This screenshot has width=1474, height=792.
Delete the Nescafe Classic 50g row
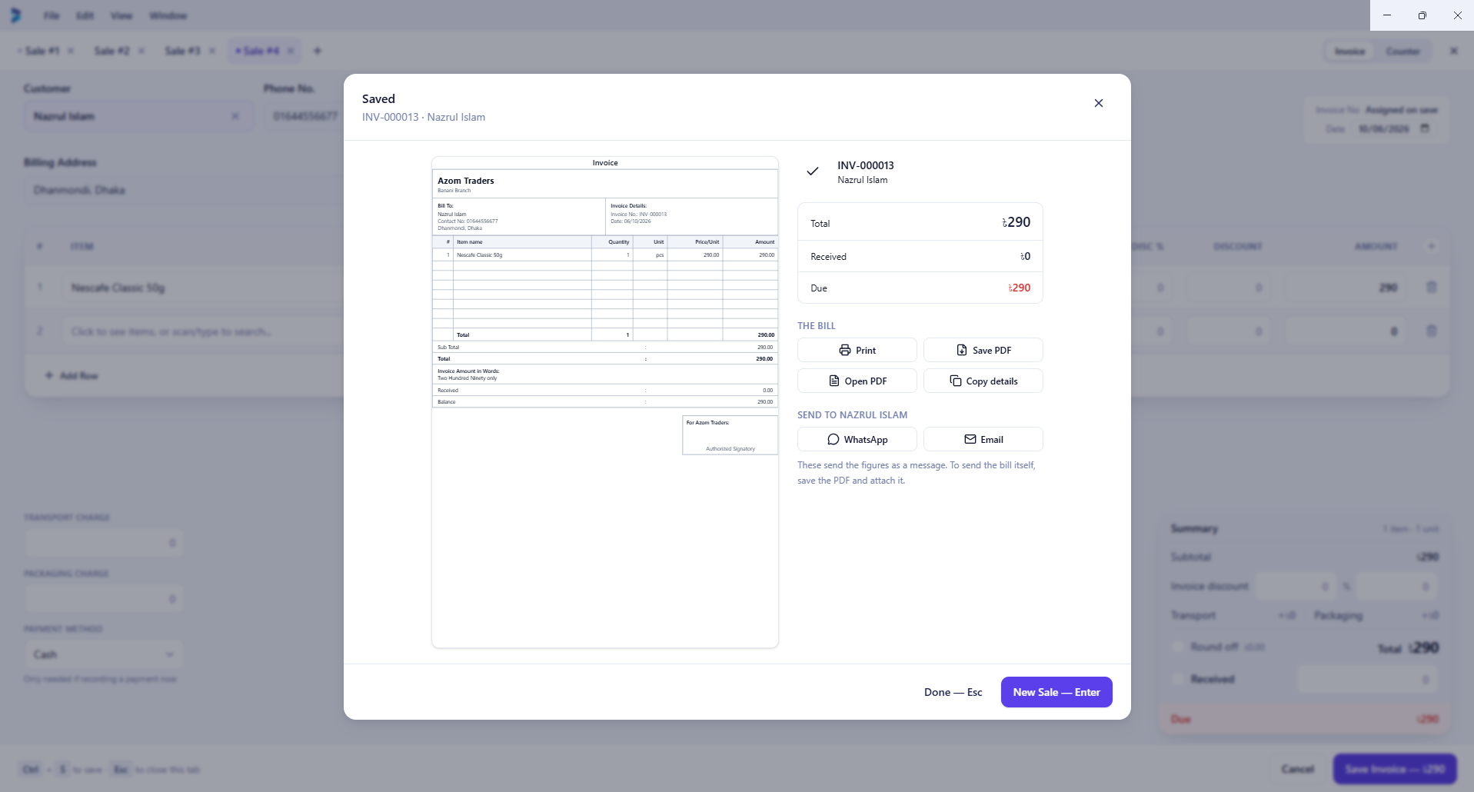point(1431,287)
